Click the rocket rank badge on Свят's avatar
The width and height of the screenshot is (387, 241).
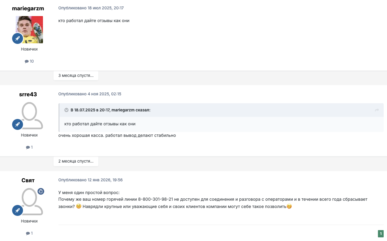[18, 210]
